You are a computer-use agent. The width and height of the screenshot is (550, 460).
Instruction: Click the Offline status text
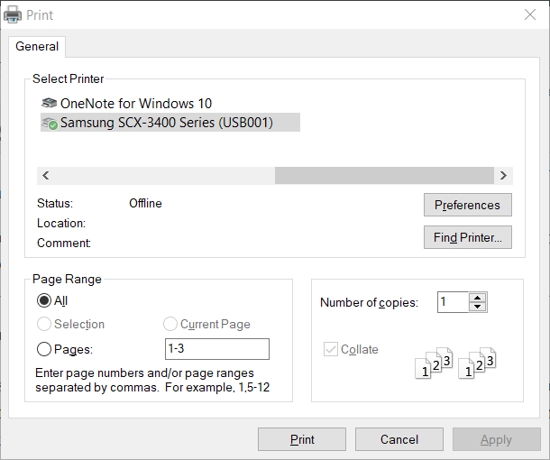pyautogui.click(x=145, y=203)
